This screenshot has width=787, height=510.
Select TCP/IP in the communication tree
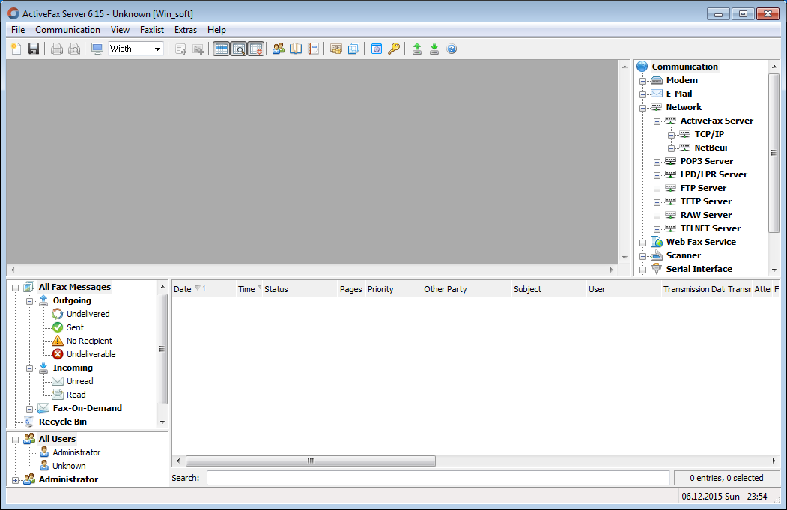pyautogui.click(x=708, y=134)
